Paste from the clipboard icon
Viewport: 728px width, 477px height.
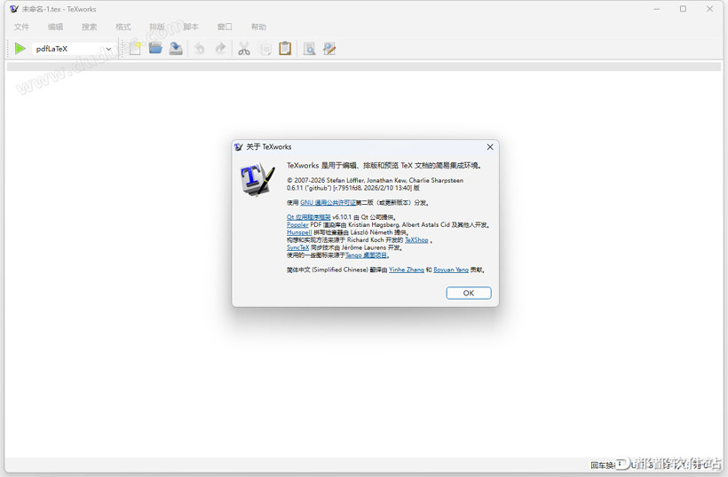pos(285,49)
